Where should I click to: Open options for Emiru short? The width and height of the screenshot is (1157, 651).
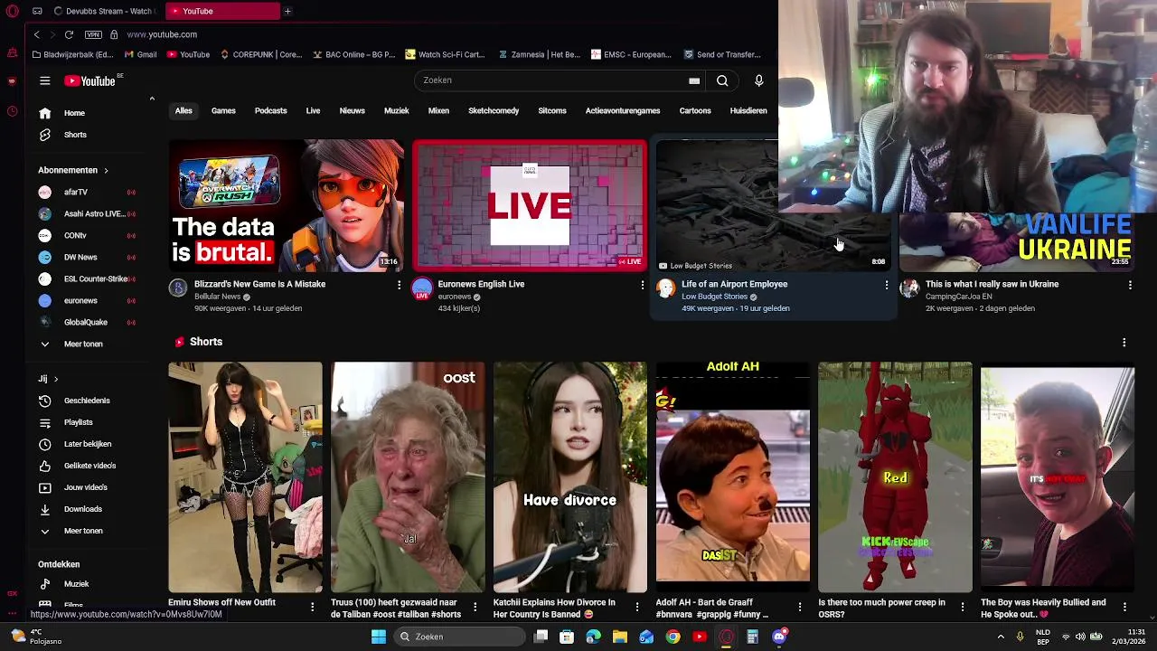[312, 607]
